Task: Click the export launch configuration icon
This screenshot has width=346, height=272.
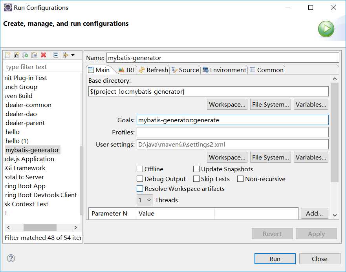Action: (x=26, y=55)
